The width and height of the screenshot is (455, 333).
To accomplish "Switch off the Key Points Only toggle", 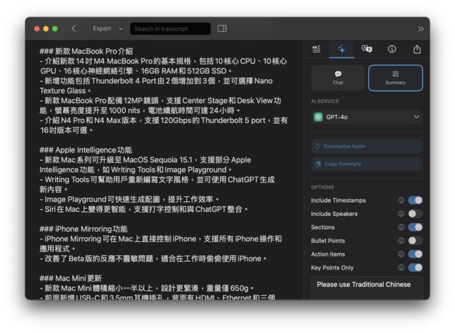I will coord(415,268).
